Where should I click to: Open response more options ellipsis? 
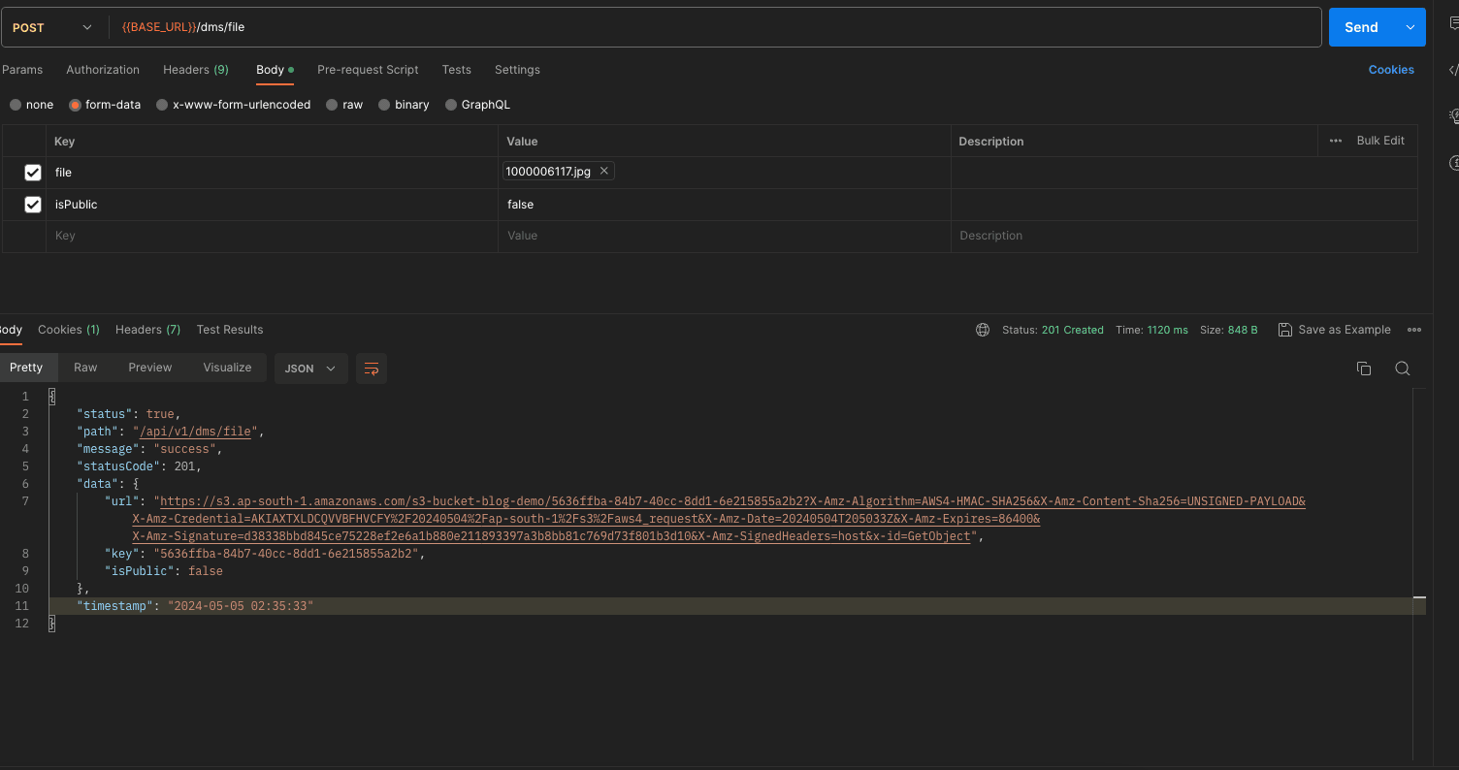click(x=1414, y=330)
